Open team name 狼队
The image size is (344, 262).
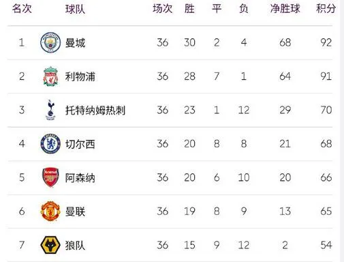tap(75, 246)
